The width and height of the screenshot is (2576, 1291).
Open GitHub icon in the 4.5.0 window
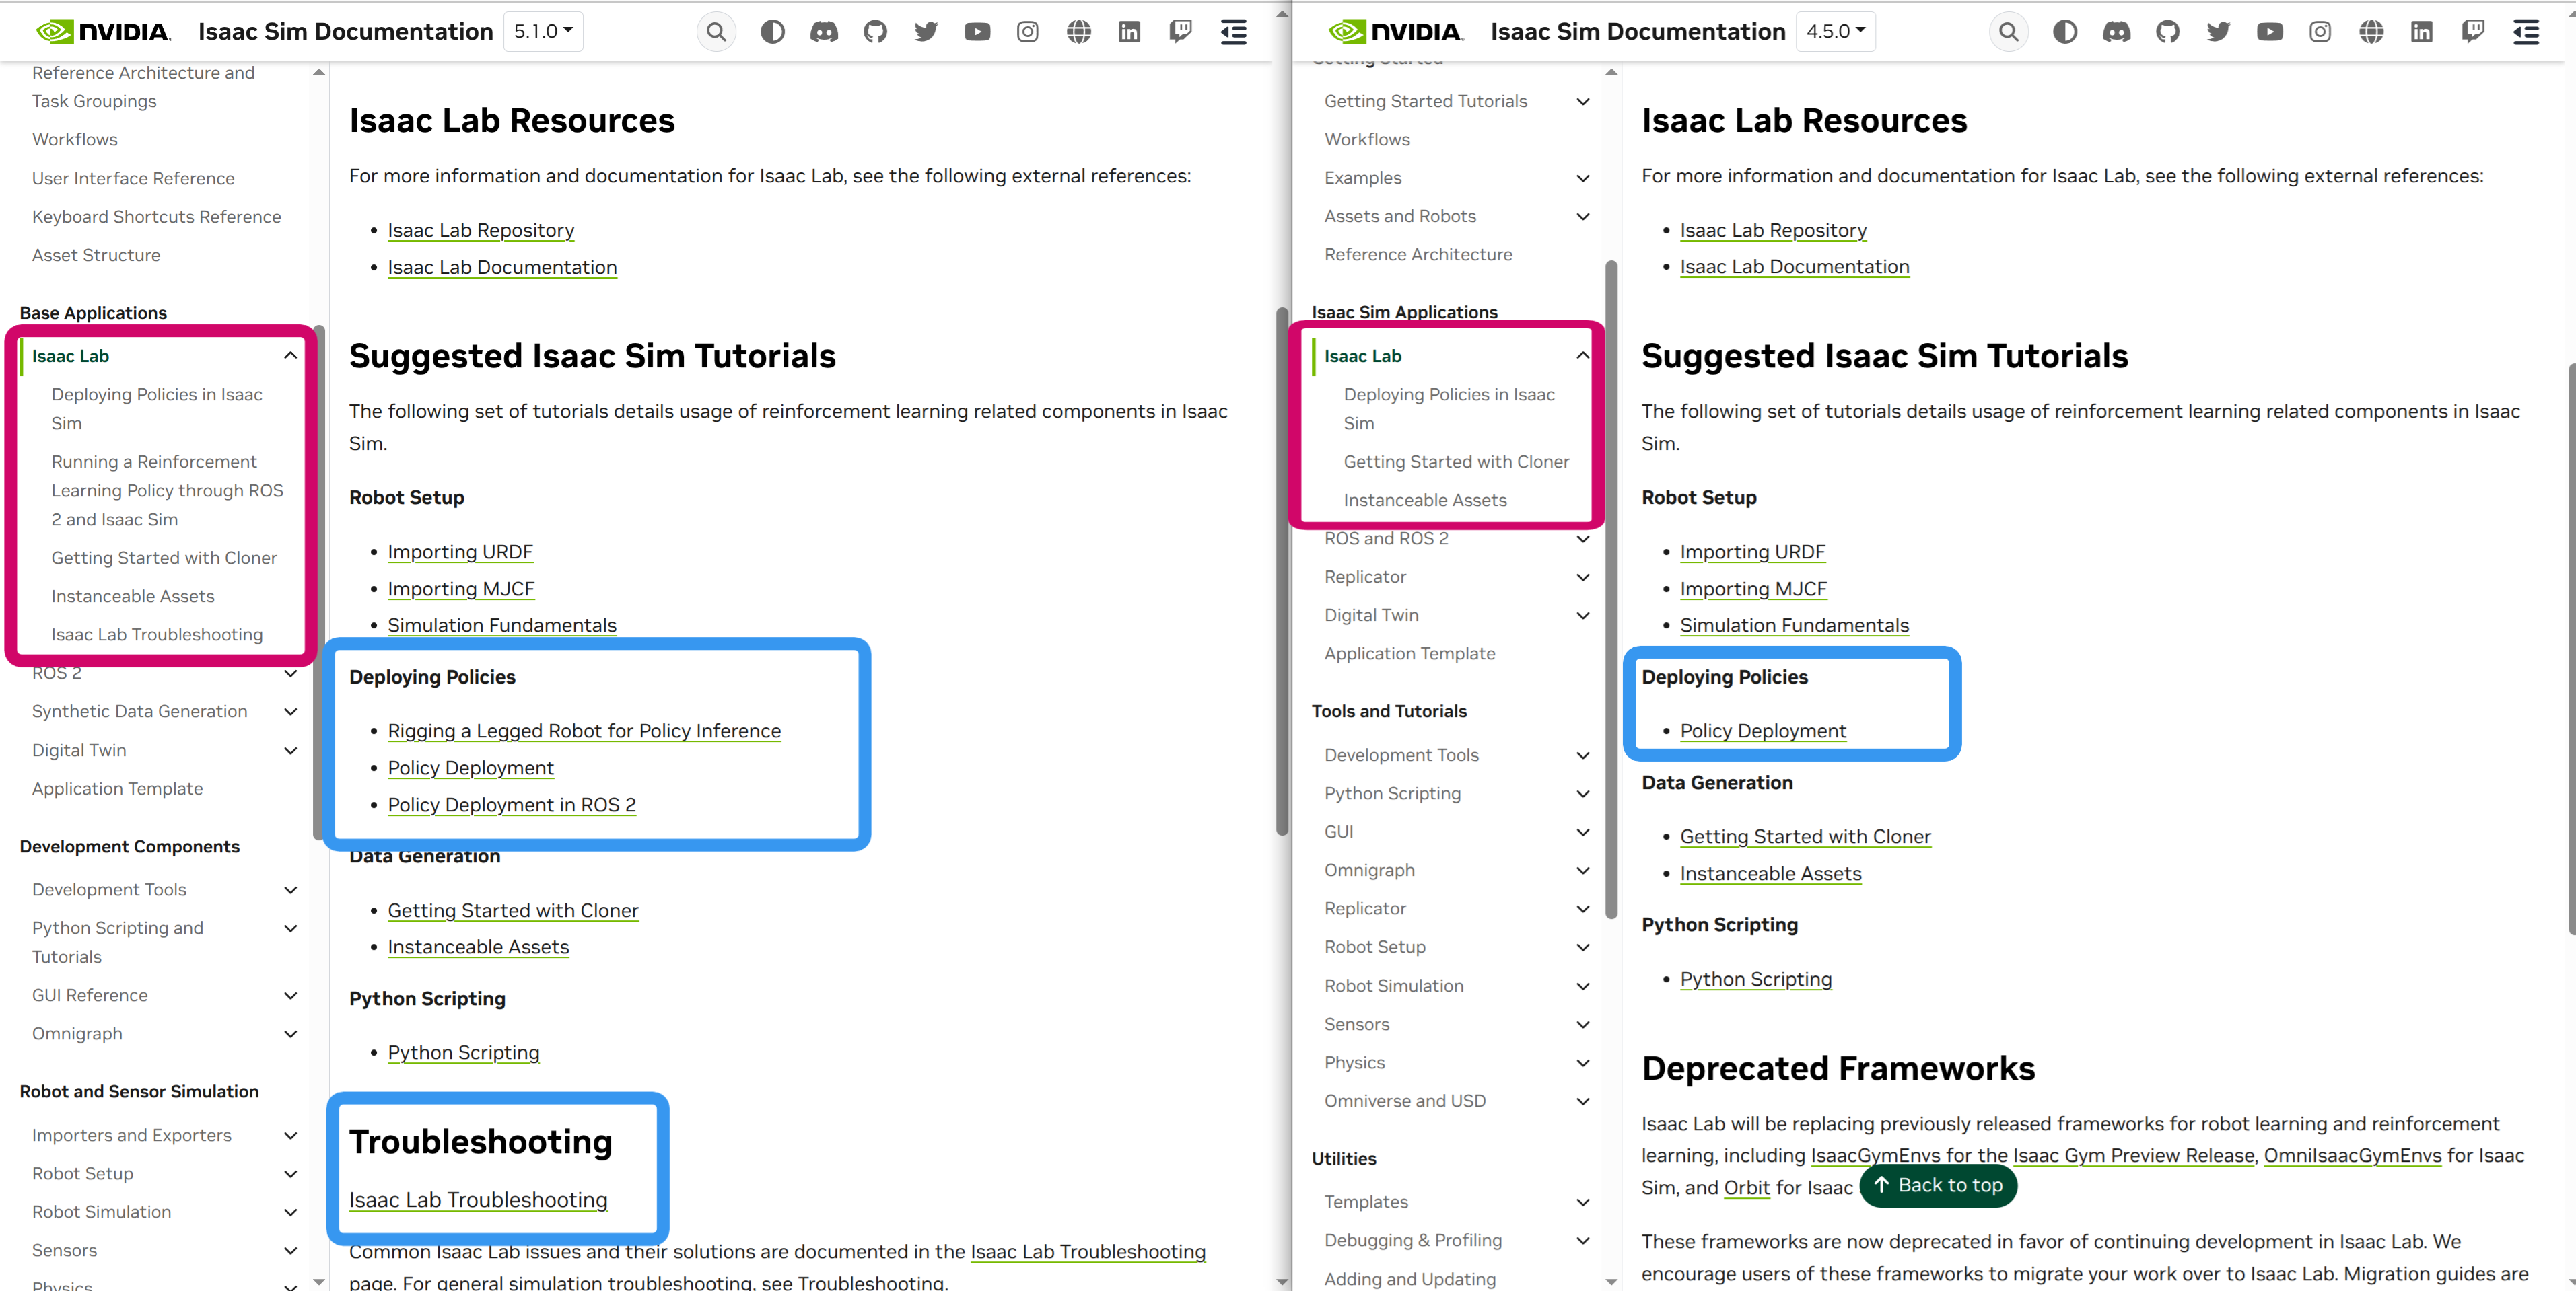(2167, 32)
